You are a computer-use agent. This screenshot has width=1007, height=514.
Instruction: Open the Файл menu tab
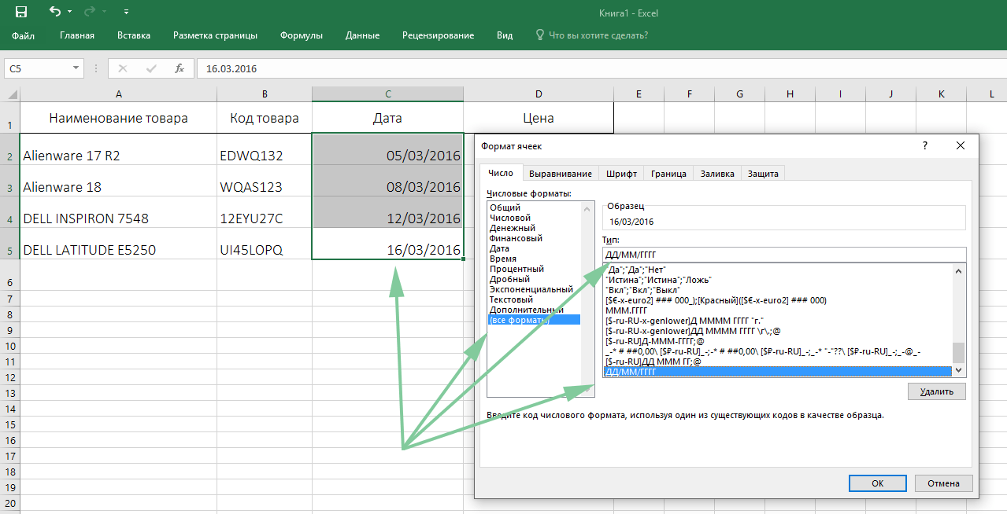[23, 35]
